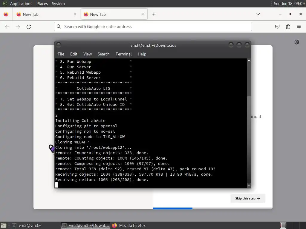Click the terminal vertical scrollbar thumb

(249, 140)
